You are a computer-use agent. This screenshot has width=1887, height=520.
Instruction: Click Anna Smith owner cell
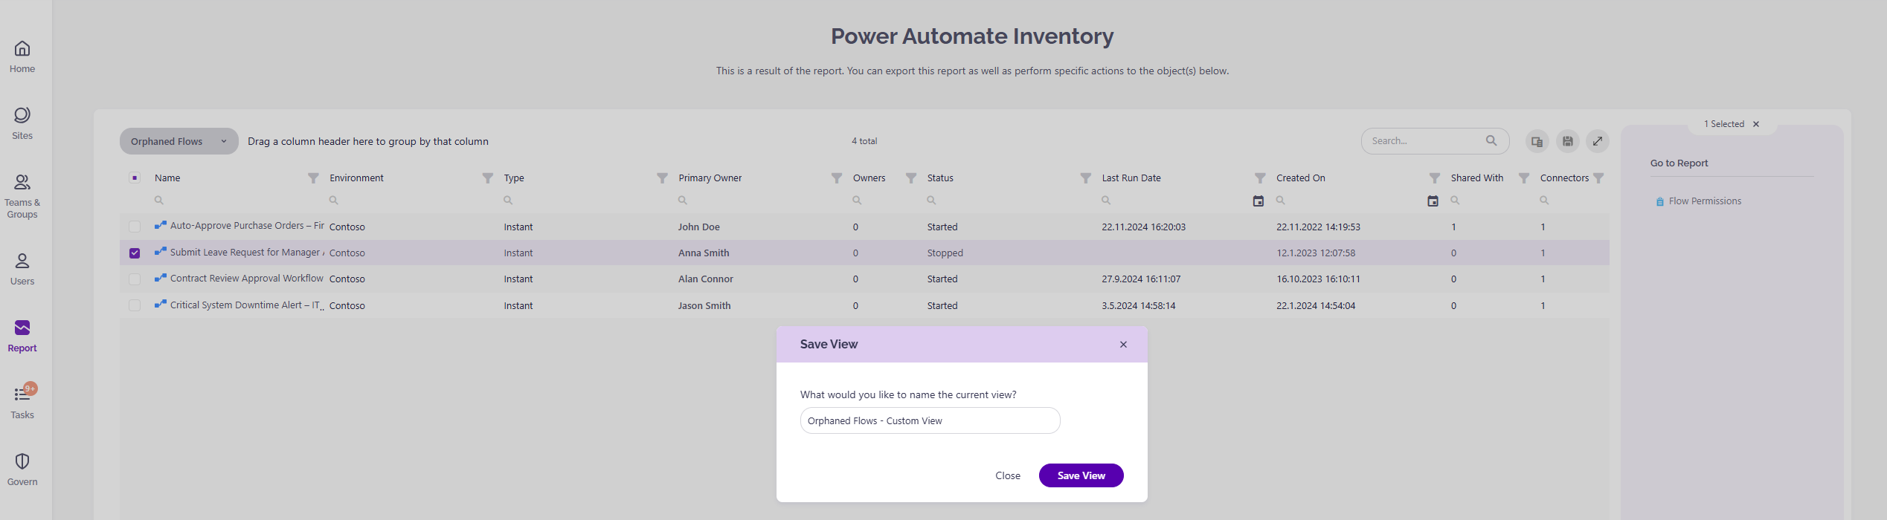coord(704,253)
